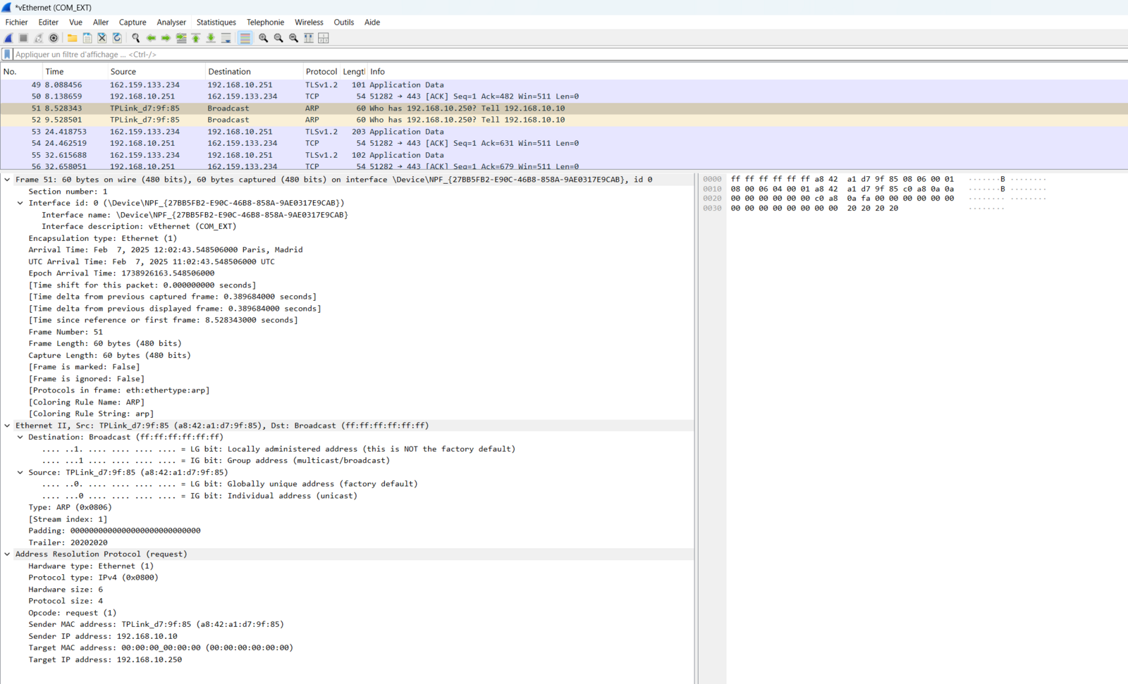Collapse the Ethernet II section

[8, 425]
